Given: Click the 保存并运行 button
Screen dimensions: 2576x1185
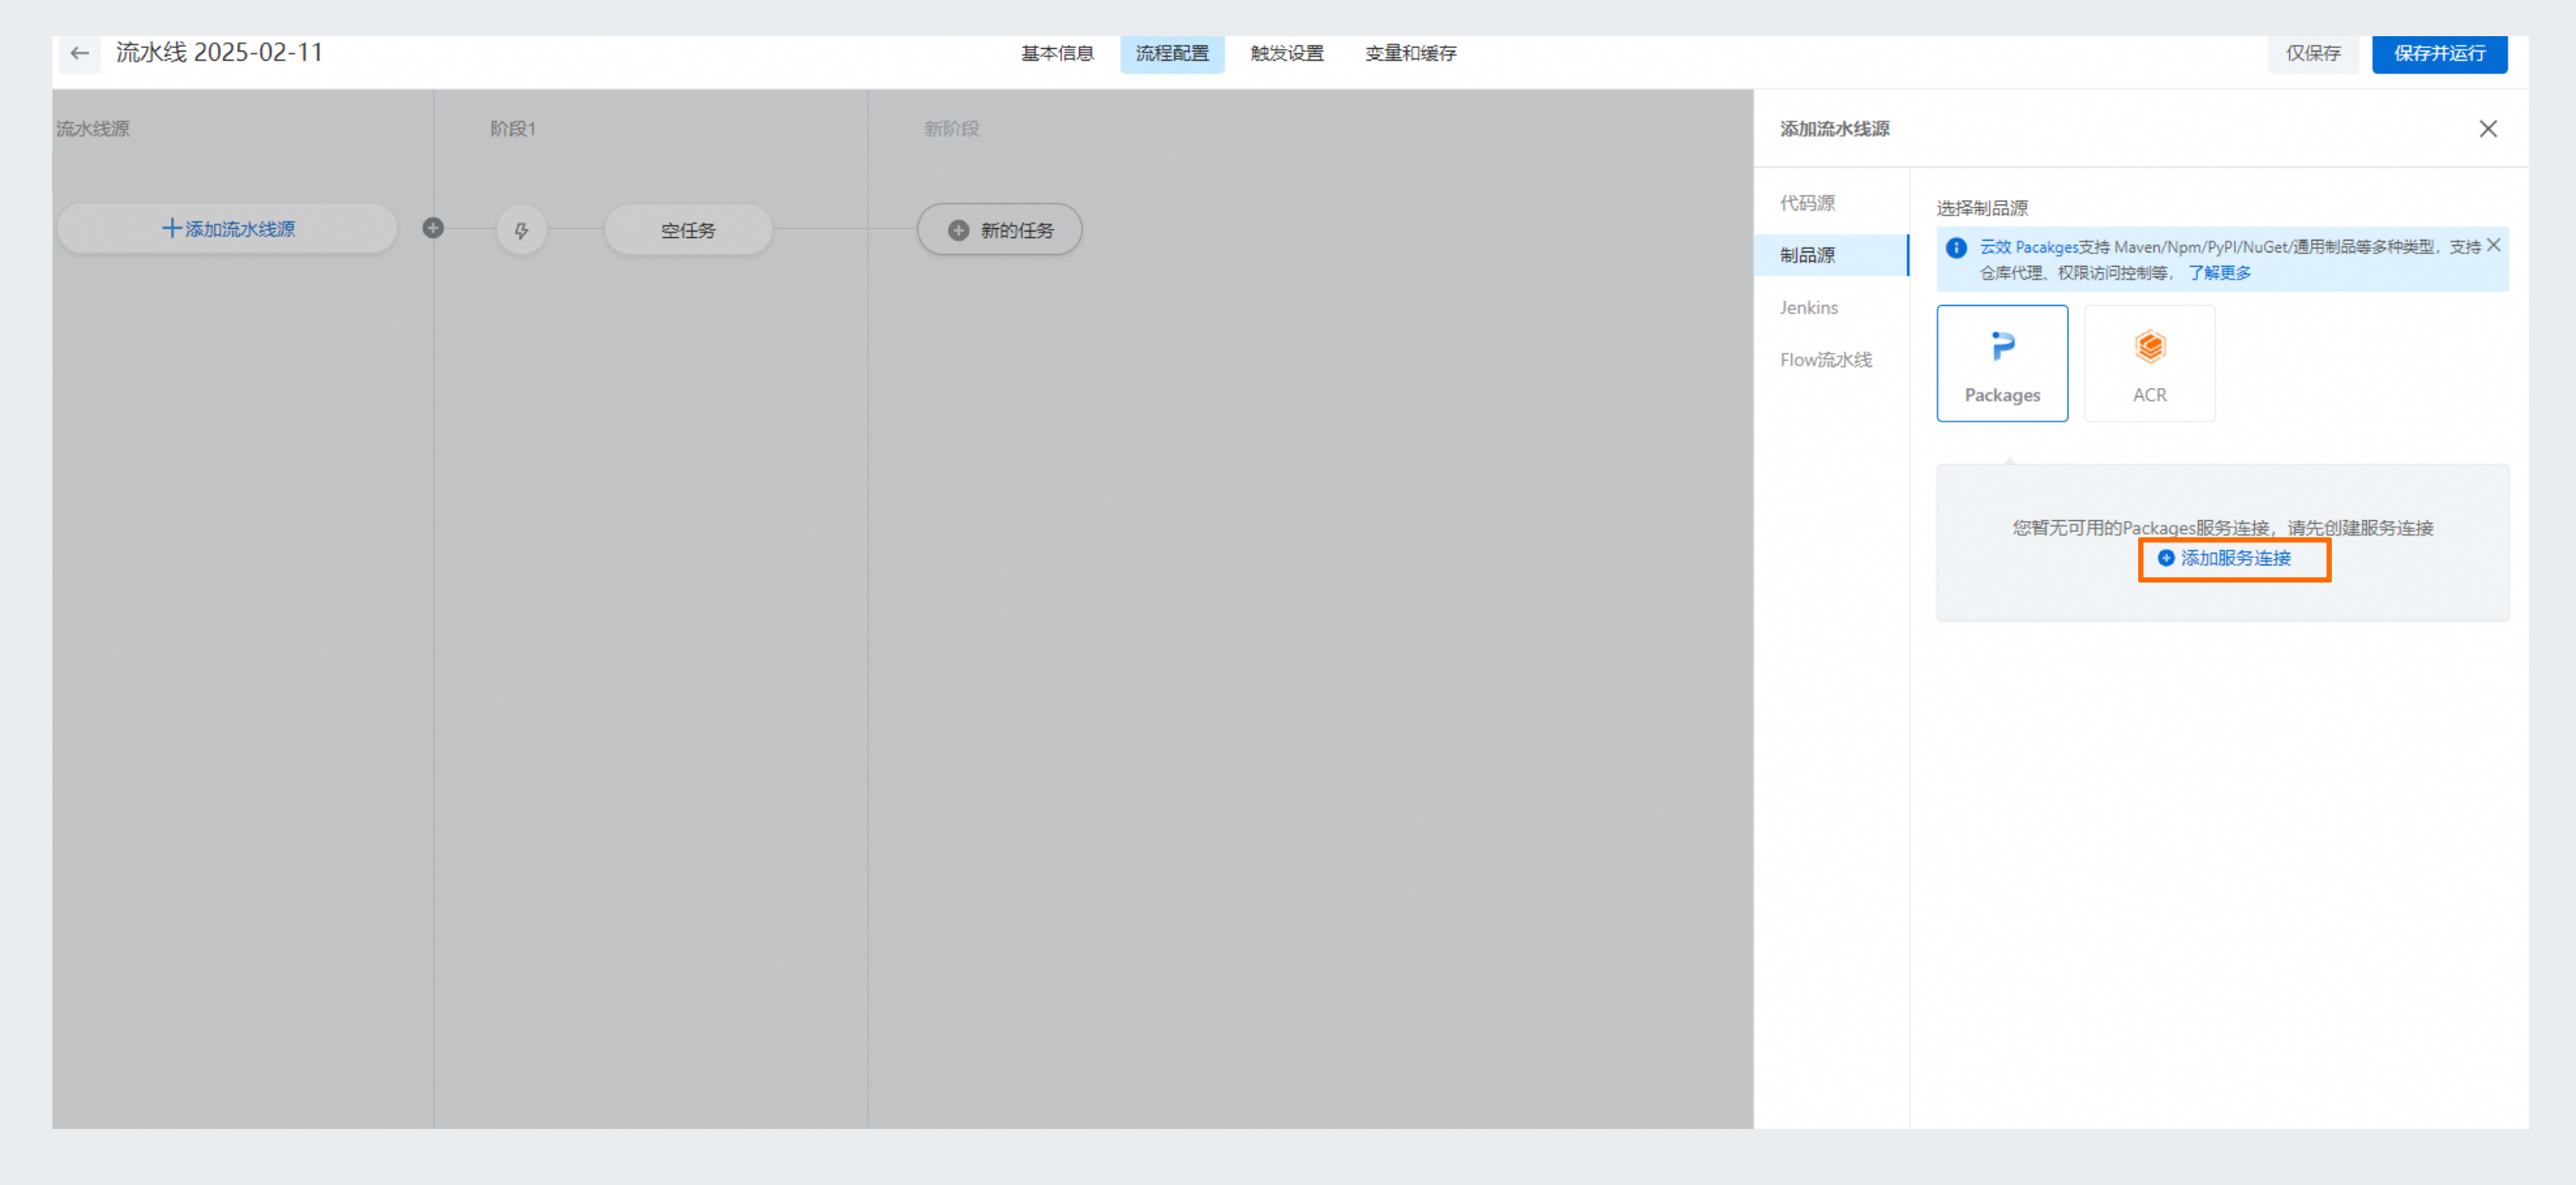Looking at the screenshot, I should tap(2439, 53).
